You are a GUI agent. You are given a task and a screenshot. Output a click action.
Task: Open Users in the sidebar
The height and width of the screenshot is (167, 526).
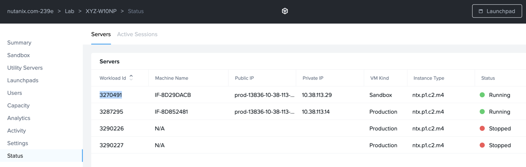[15, 93]
